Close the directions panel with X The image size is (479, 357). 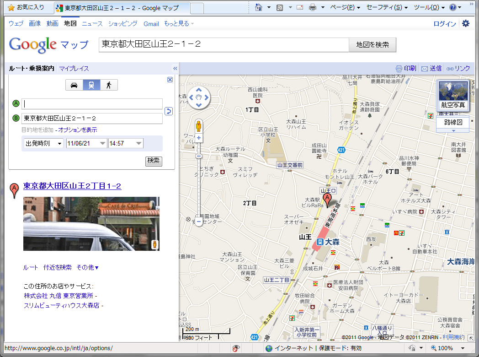170,80
